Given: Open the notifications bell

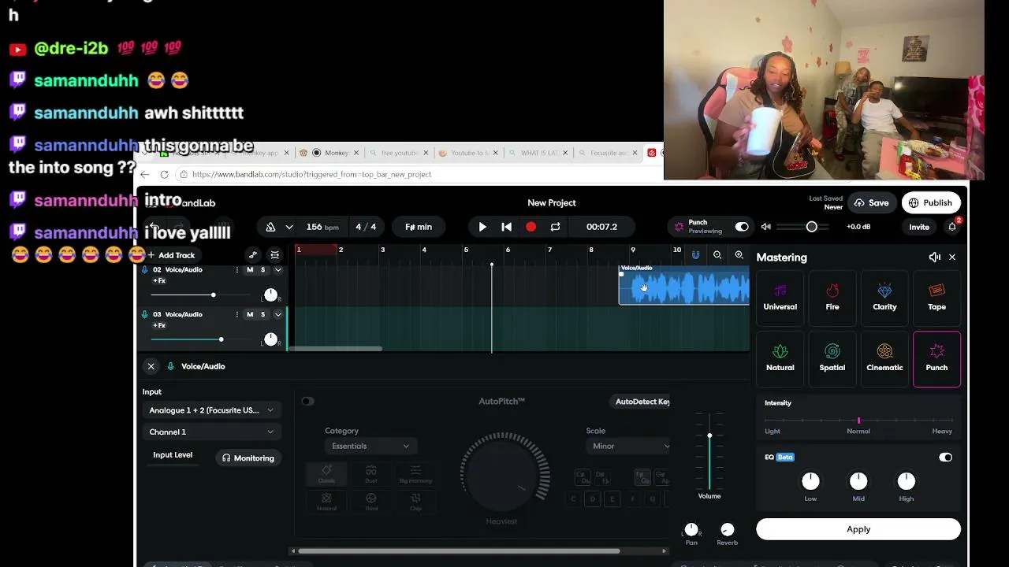Looking at the screenshot, I should pyautogui.click(x=952, y=227).
